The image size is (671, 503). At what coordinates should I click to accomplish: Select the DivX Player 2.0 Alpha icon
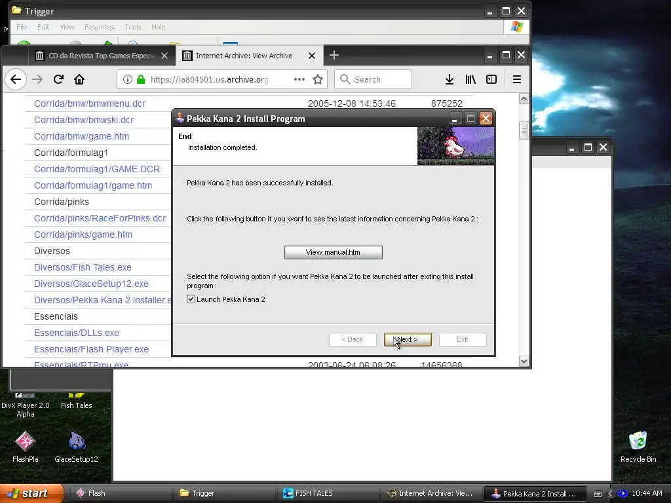coord(26,405)
